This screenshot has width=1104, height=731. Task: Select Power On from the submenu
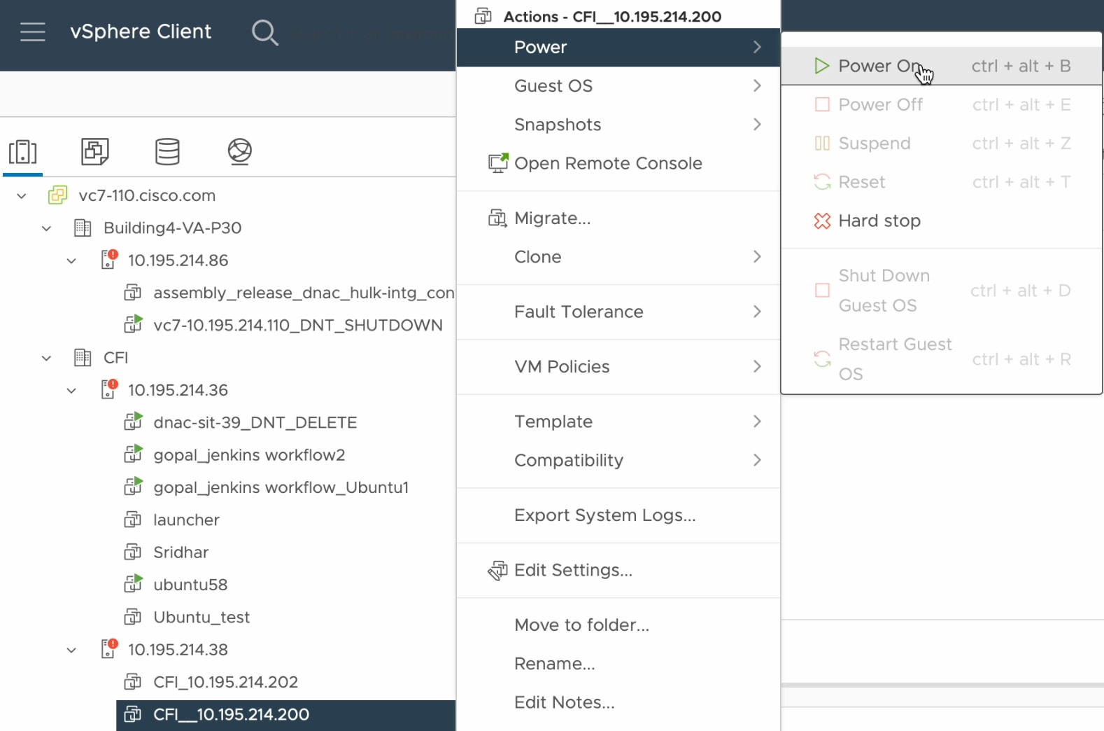point(942,66)
